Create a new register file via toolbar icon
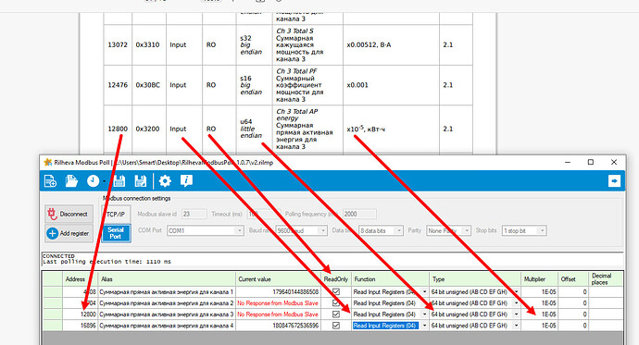 [50, 181]
